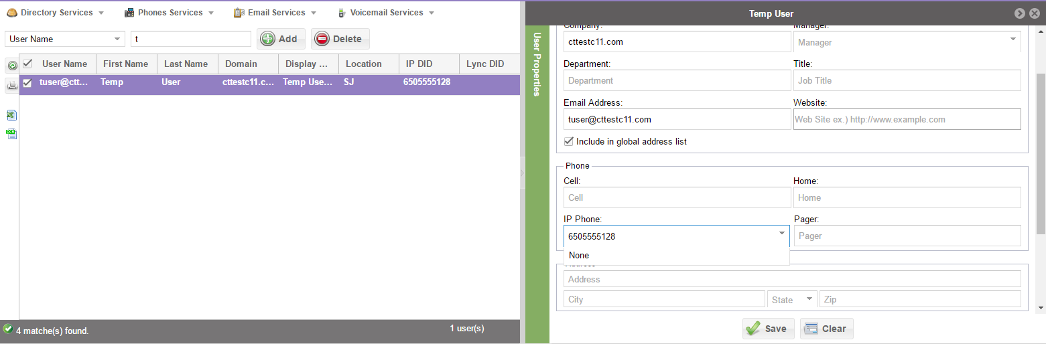The width and height of the screenshot is (1046, 344).
Task: Open the Directory Services menu
Action: tap(56, 13)
